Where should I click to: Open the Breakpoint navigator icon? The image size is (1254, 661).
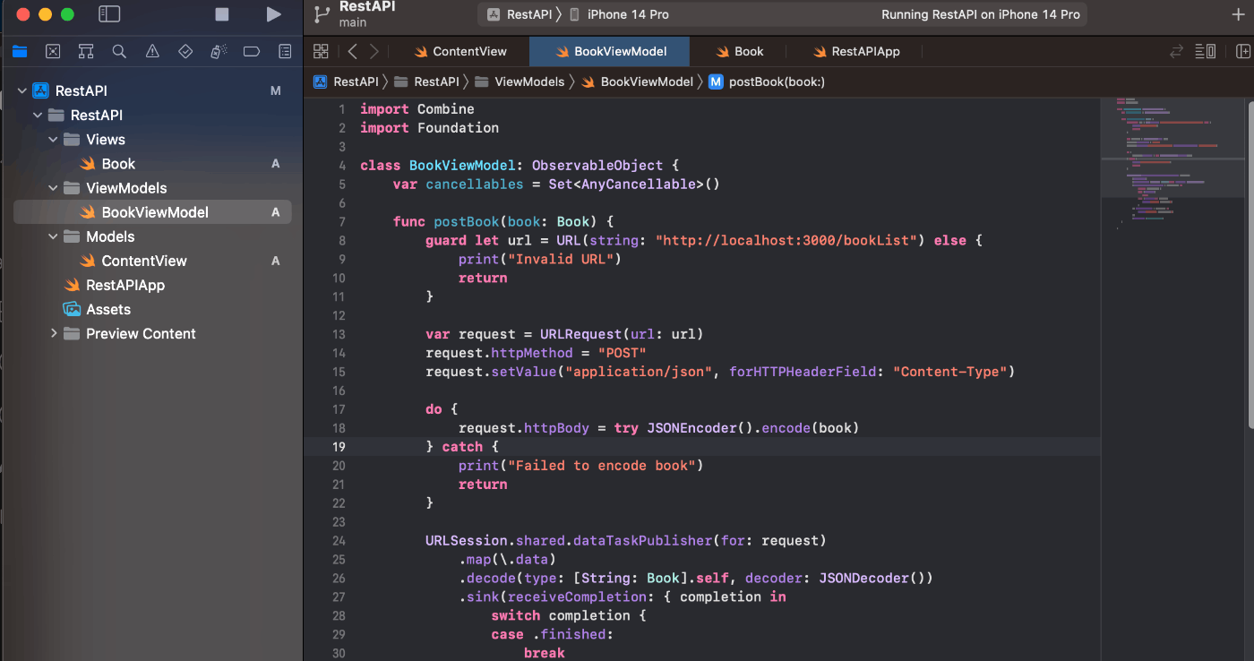pos(252,51)
